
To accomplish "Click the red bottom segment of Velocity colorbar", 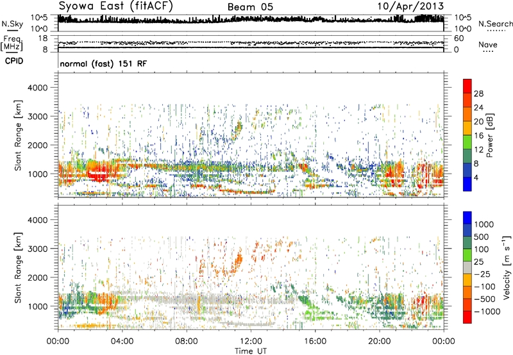I will 467,317.
